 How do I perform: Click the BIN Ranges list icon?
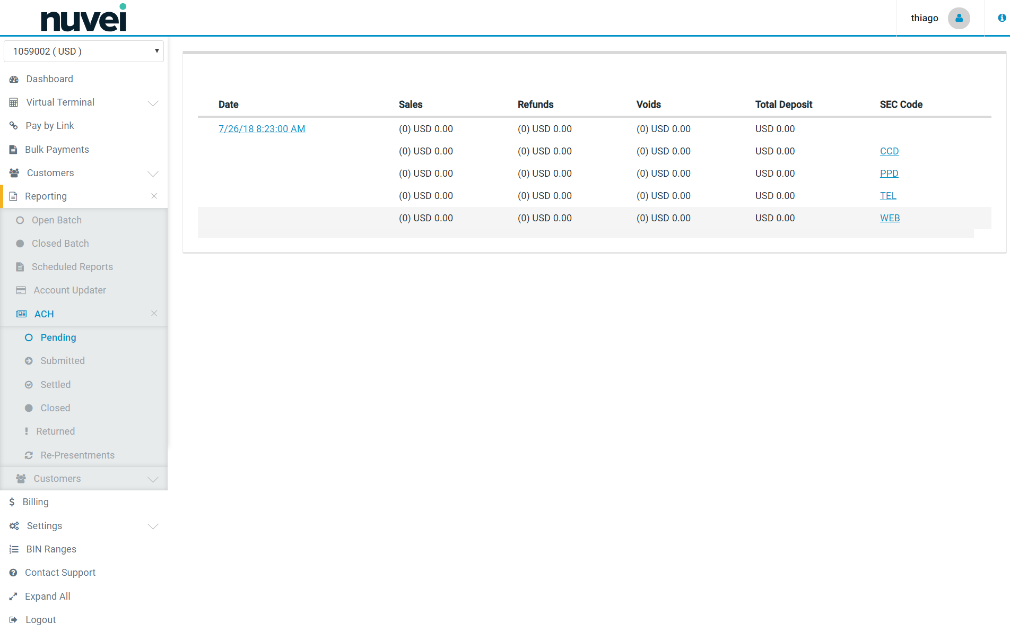tap(14, 549)
